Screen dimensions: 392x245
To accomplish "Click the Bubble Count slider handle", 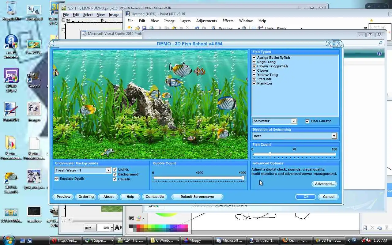I will (244, 178).
